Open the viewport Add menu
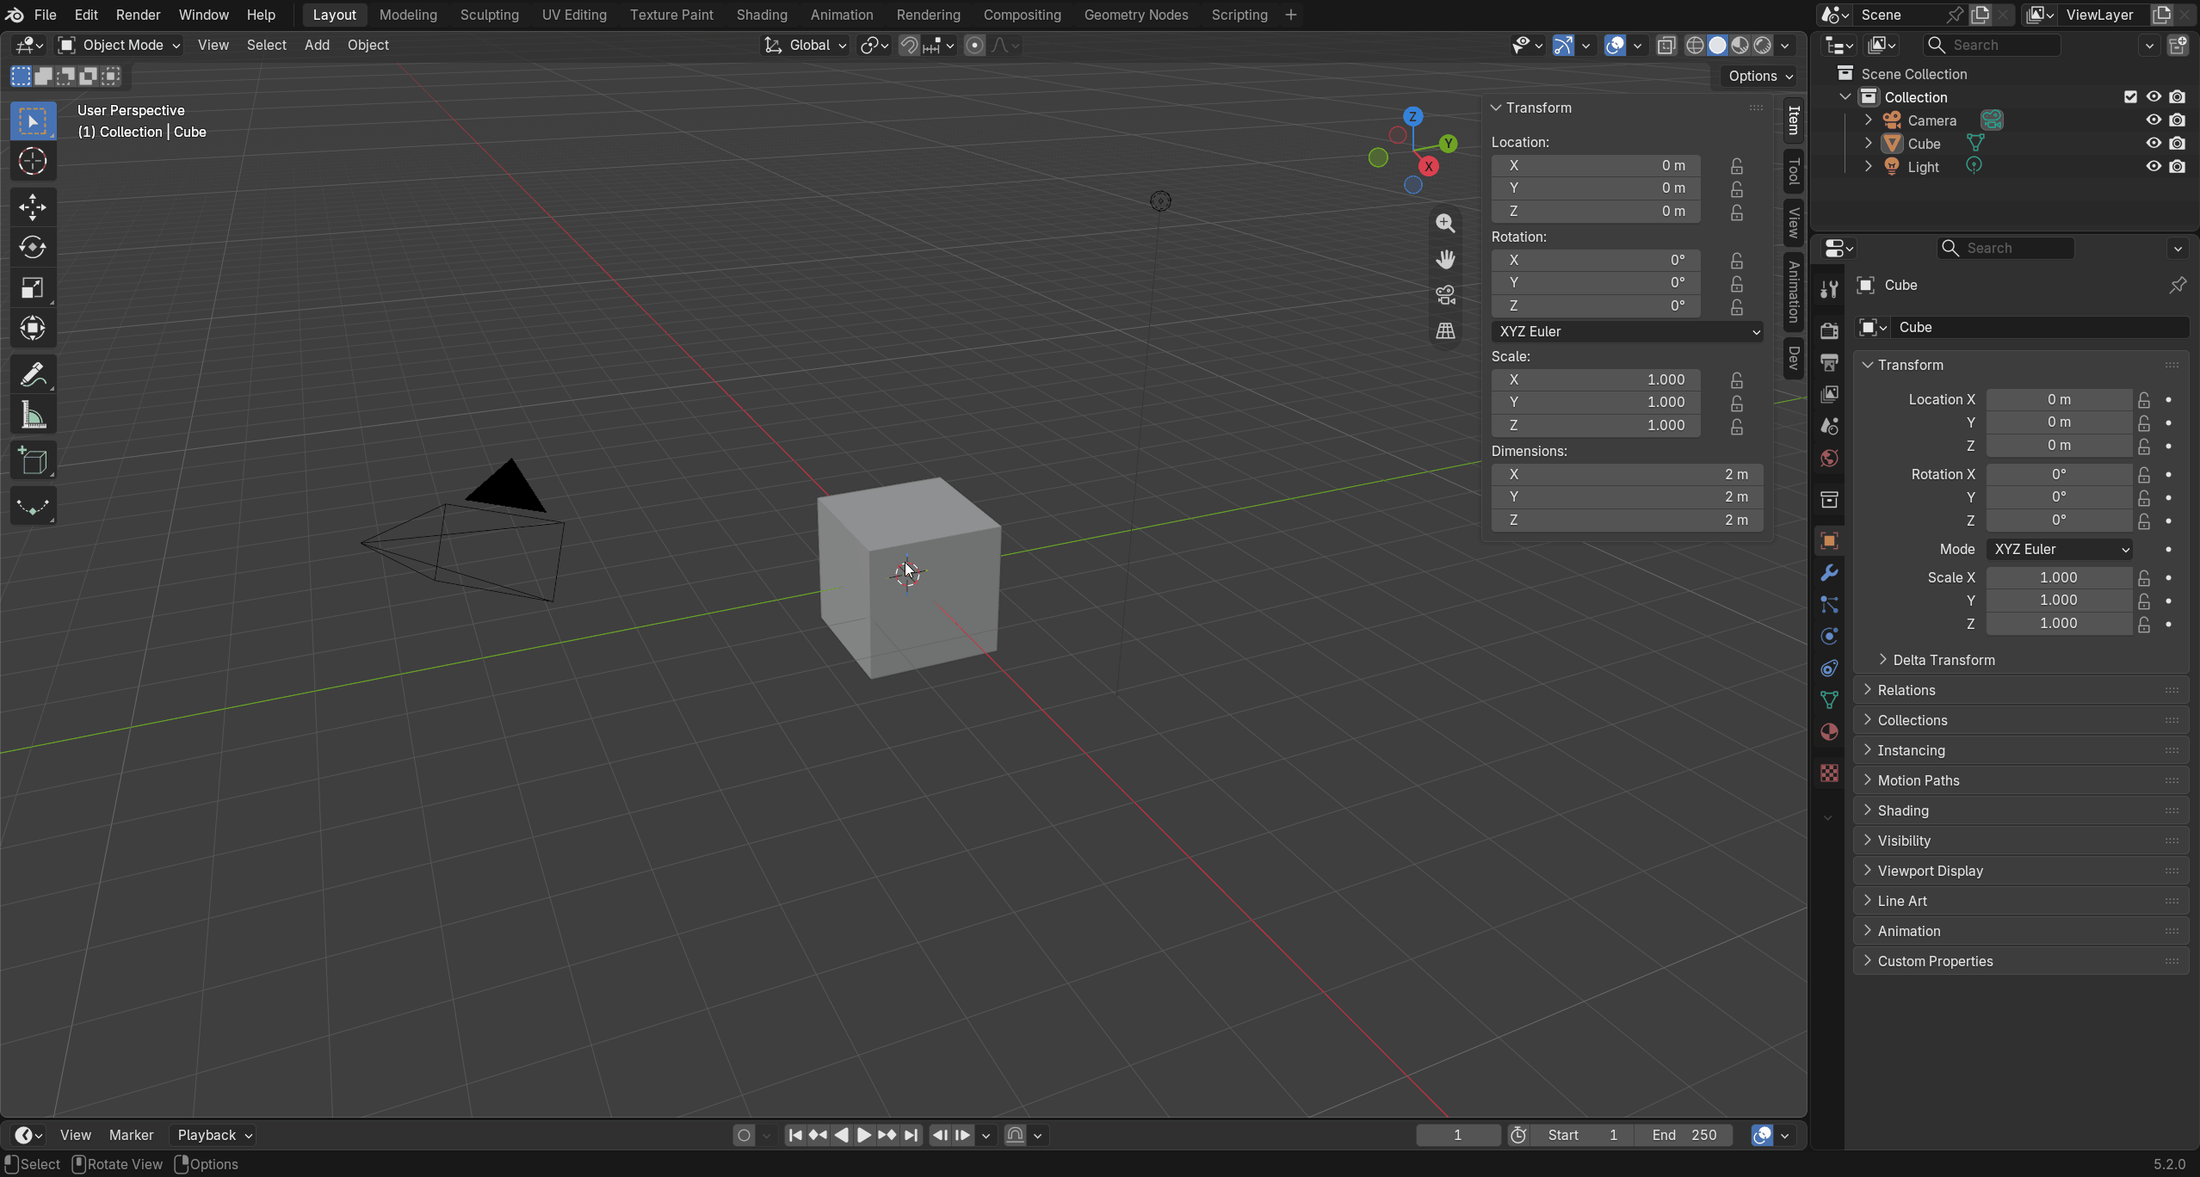The height and width of the screenshot is (1177, 2200). tap(317, 46)
